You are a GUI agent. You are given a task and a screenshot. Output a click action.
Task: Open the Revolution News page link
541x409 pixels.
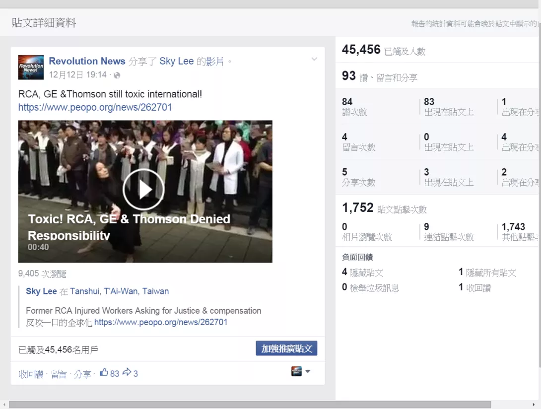coord(87,61)
